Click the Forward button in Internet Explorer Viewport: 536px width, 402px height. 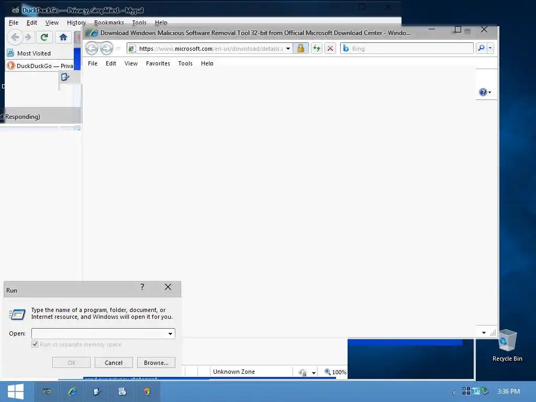coord(107,48)
